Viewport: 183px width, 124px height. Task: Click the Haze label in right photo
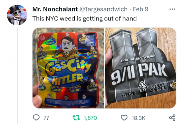click(x=129, y=94)
